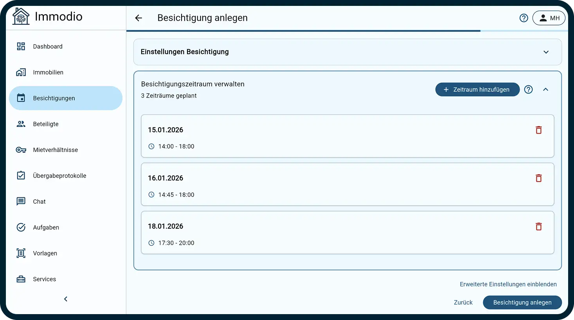This screenshot has height=320, width=574.
Task: Collapse the Besichtigungszeitraum verwalten panel
Action: 546,90
